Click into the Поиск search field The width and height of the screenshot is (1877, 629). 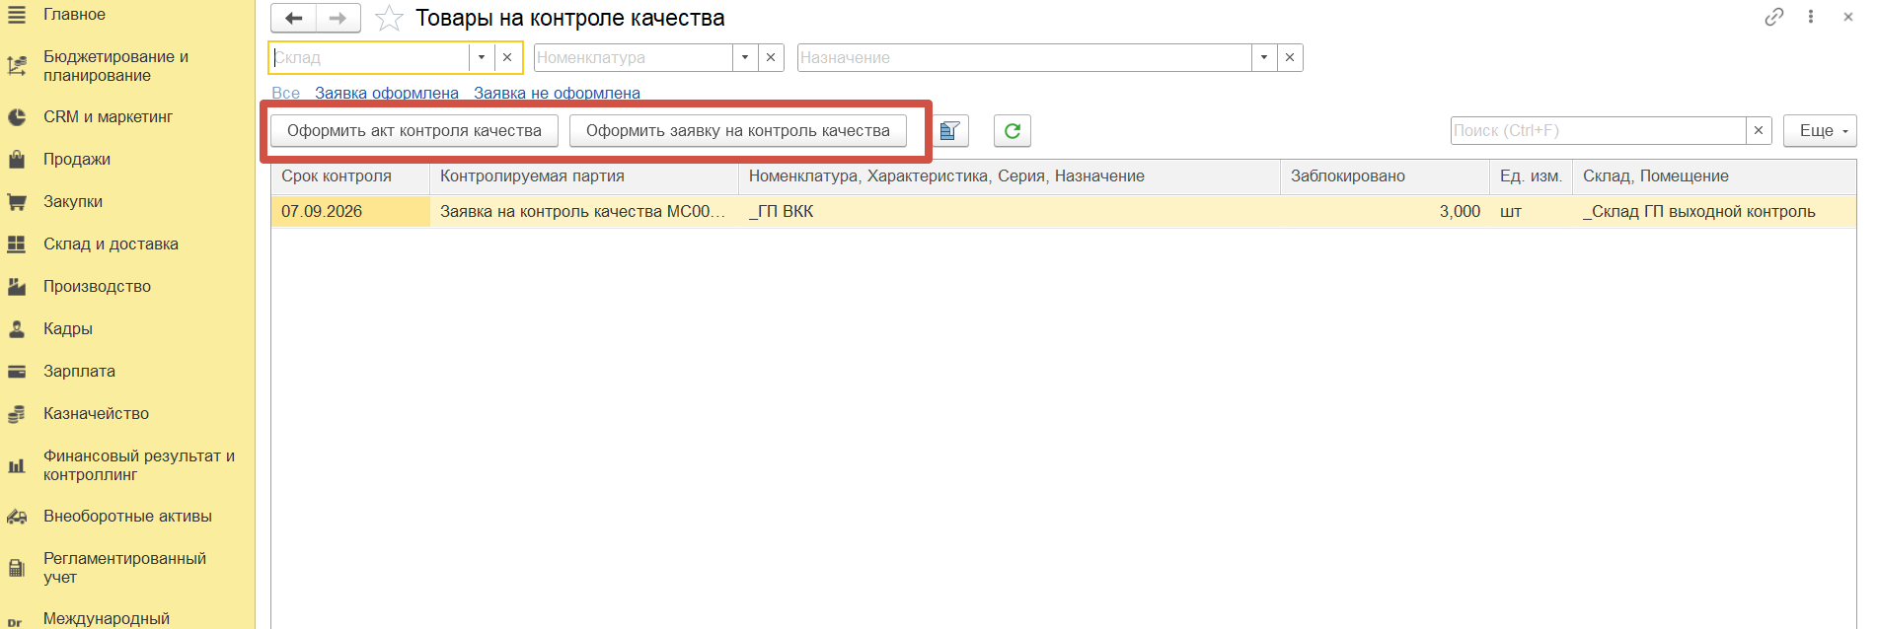click(1599, 131)
